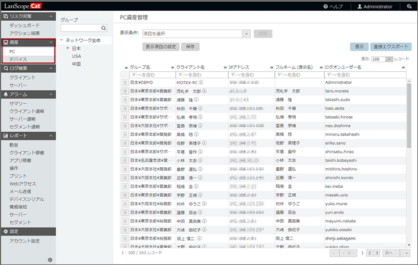
Task: Collapse the リスク対策 sidebar section
Action: click(x=50, y=16)
